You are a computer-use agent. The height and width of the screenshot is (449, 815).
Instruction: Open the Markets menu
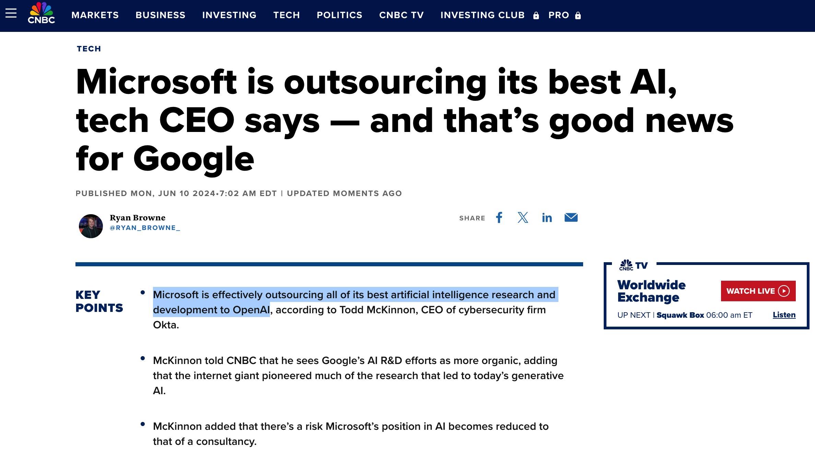[x=95, y=15]
